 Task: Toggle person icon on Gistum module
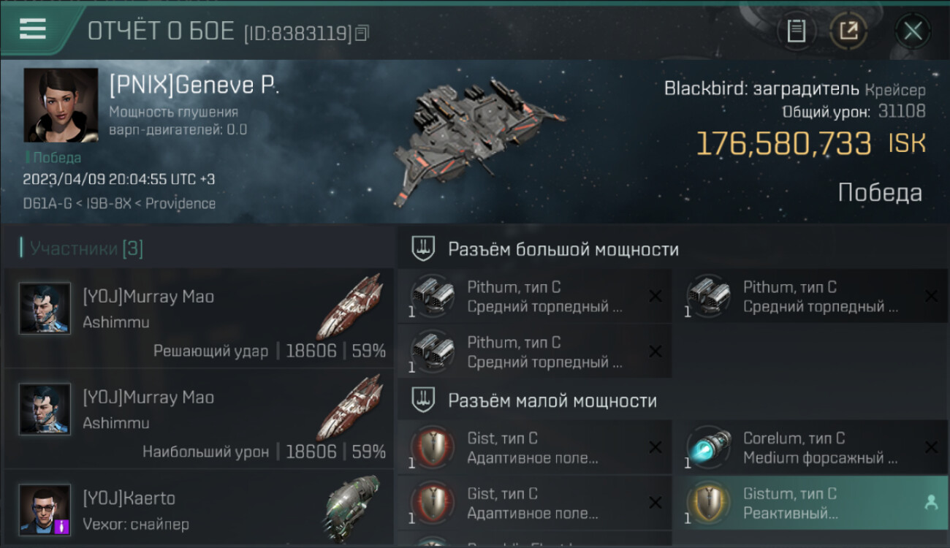(x=931, y=503)
